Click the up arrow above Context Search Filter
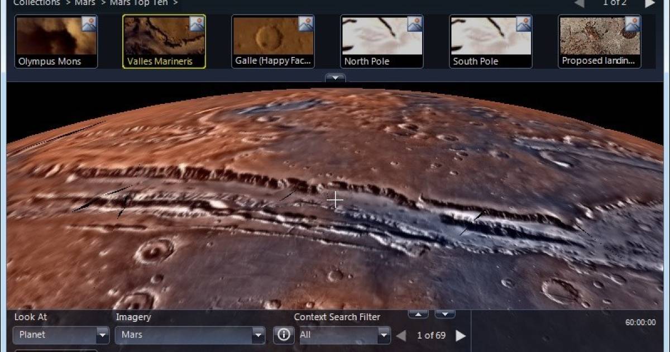670x352 pixels. pyautogui.click(x=418, y=314)
